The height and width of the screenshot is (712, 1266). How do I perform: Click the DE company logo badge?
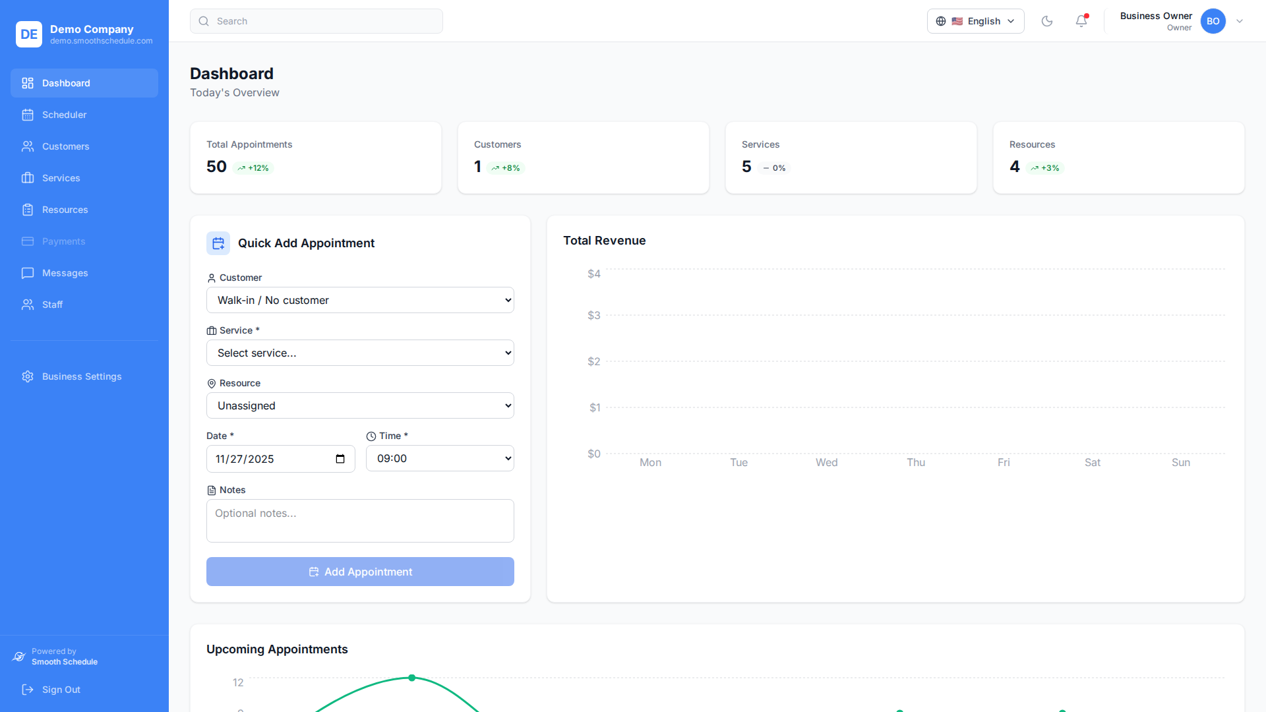[x=29, y=34]
